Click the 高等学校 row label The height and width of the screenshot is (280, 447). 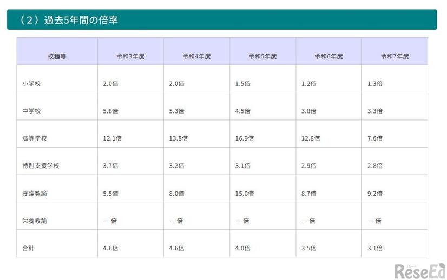pyautogui.click(x=35, y=138)
